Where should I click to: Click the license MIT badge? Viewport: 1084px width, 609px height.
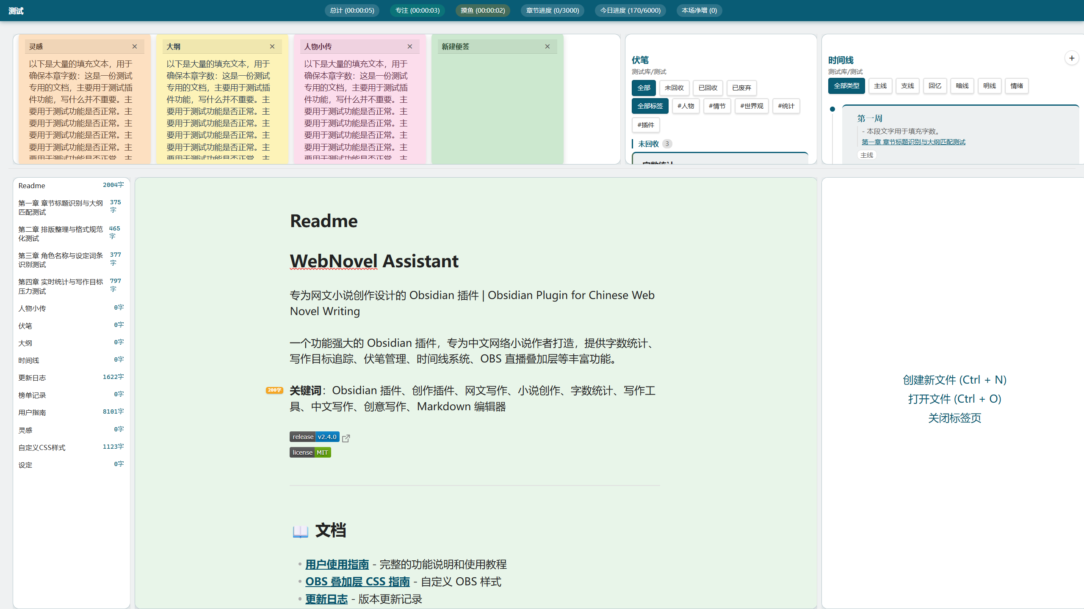310,453
